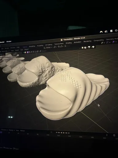Open the Global transform orientation dropdown
This screenshot has width=118, height=158.
pyautogui.click(x=48, y=48)
